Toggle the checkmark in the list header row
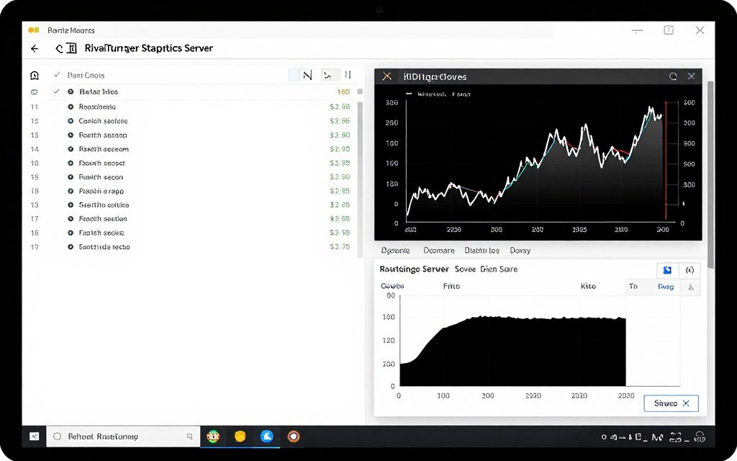737x461 pixels. click(56, 75)
